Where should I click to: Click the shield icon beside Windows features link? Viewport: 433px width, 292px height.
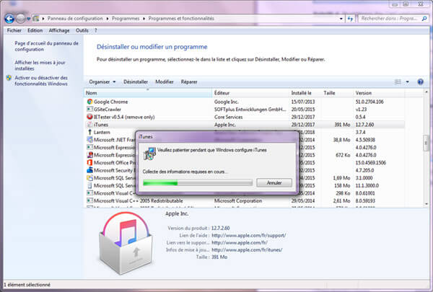click(x=9, y=78)
